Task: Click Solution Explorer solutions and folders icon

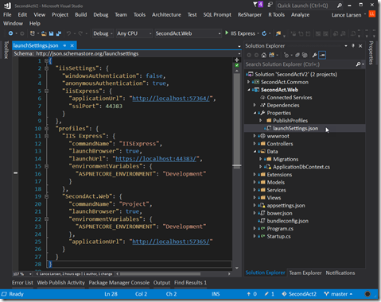Action: (271, 55)
